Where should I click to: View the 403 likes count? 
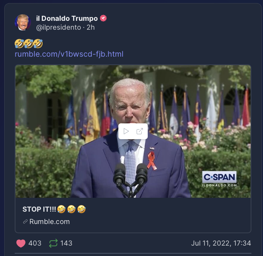tap(35, 243)
